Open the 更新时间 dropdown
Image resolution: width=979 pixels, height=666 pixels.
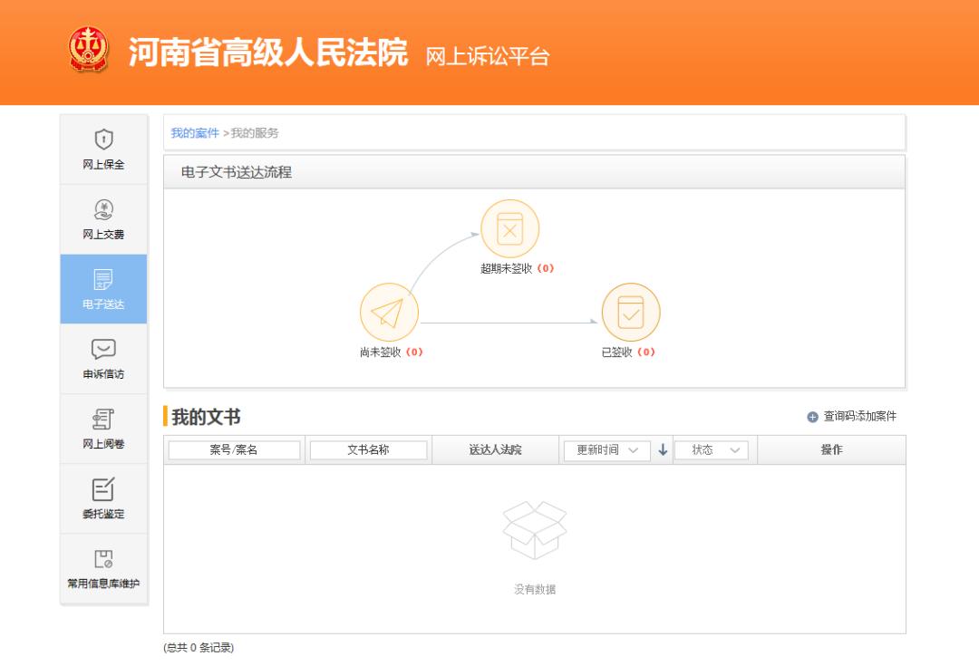pyautogui.click(x=606, y=449)
